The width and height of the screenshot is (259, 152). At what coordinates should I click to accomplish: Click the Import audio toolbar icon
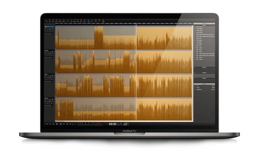click(57, 21)
